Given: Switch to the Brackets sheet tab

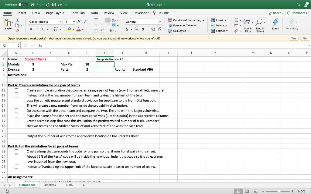Looking at the screenshot, I should coord(50,185).
